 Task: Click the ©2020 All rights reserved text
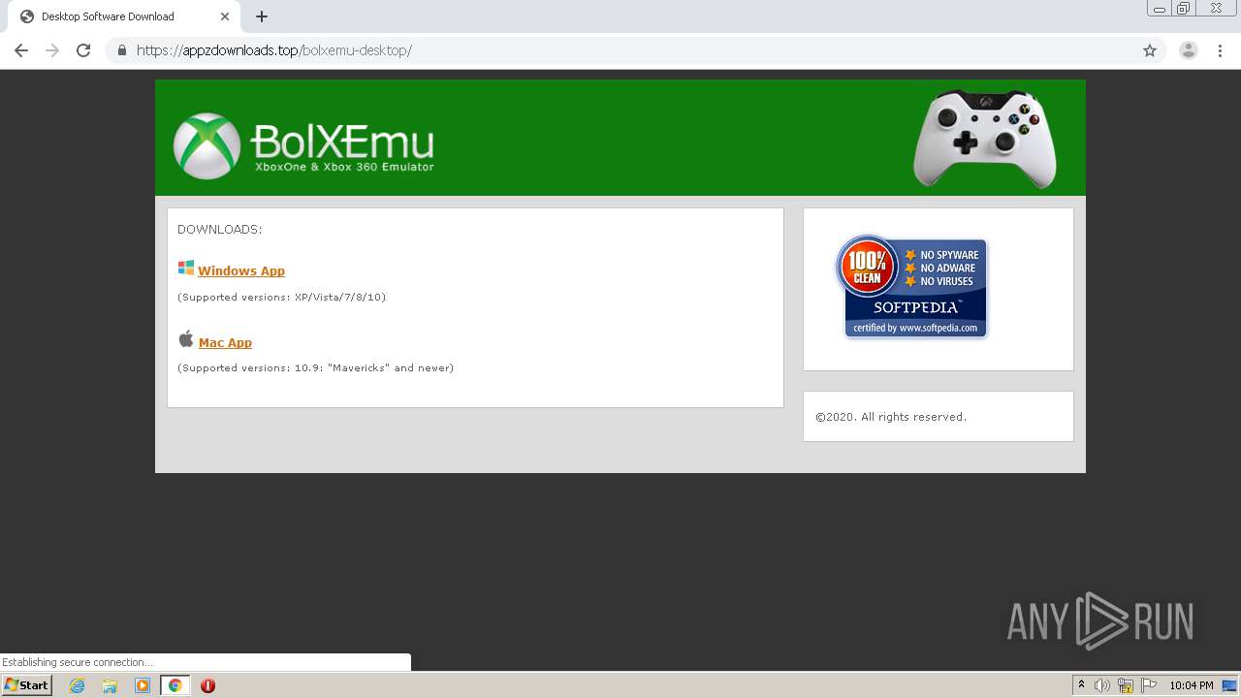pos(891,417)
